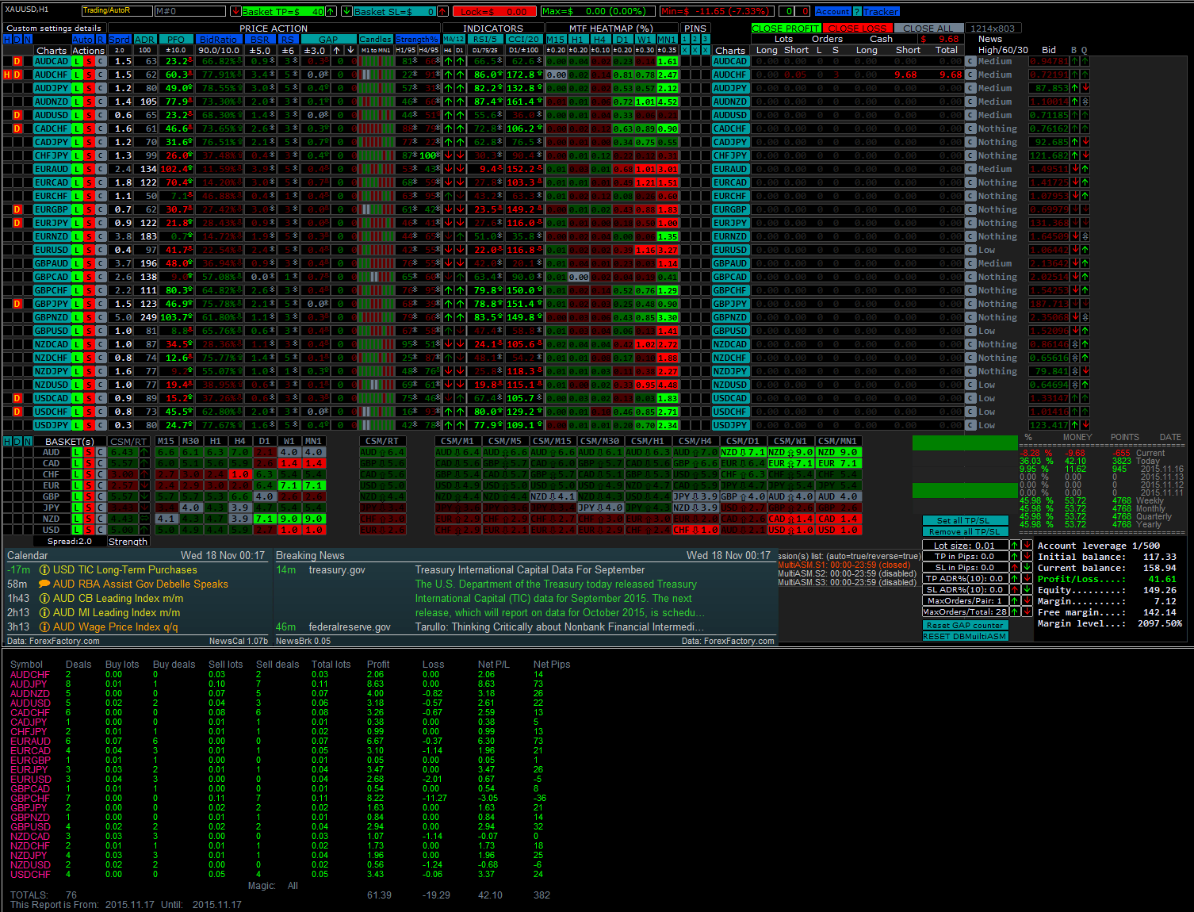Click NZD W1 strength cell 9.0

289,519
